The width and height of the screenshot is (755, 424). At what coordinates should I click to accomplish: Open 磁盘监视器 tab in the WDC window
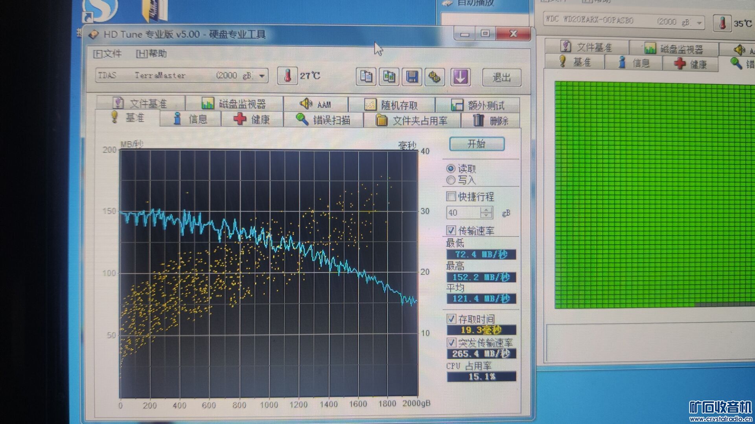click(674, 49)
